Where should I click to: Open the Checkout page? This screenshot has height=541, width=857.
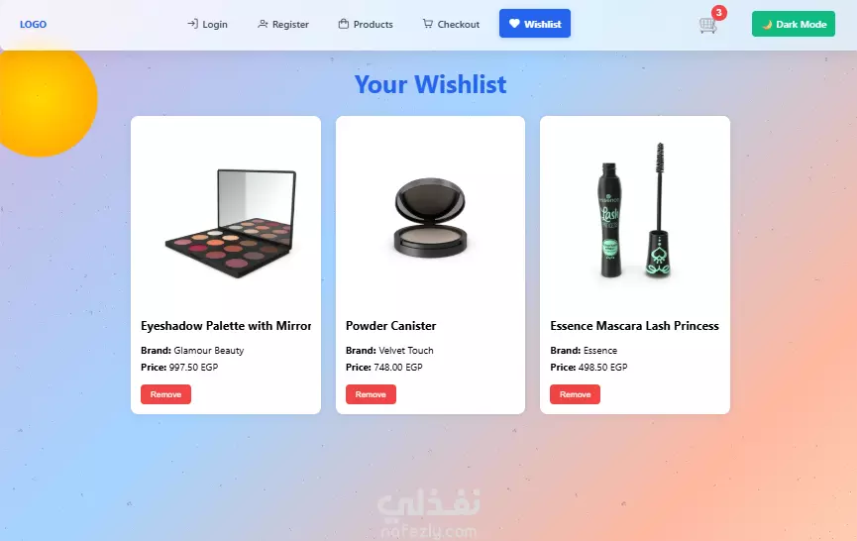pyautogui.click(x=451, y=24)
